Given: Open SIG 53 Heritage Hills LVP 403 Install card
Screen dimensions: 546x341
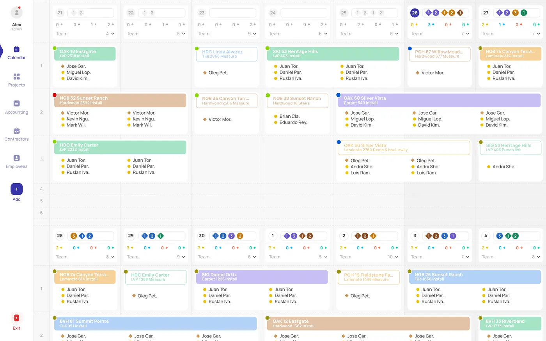Looking at the screenshot, I should (x=333, y=54).
